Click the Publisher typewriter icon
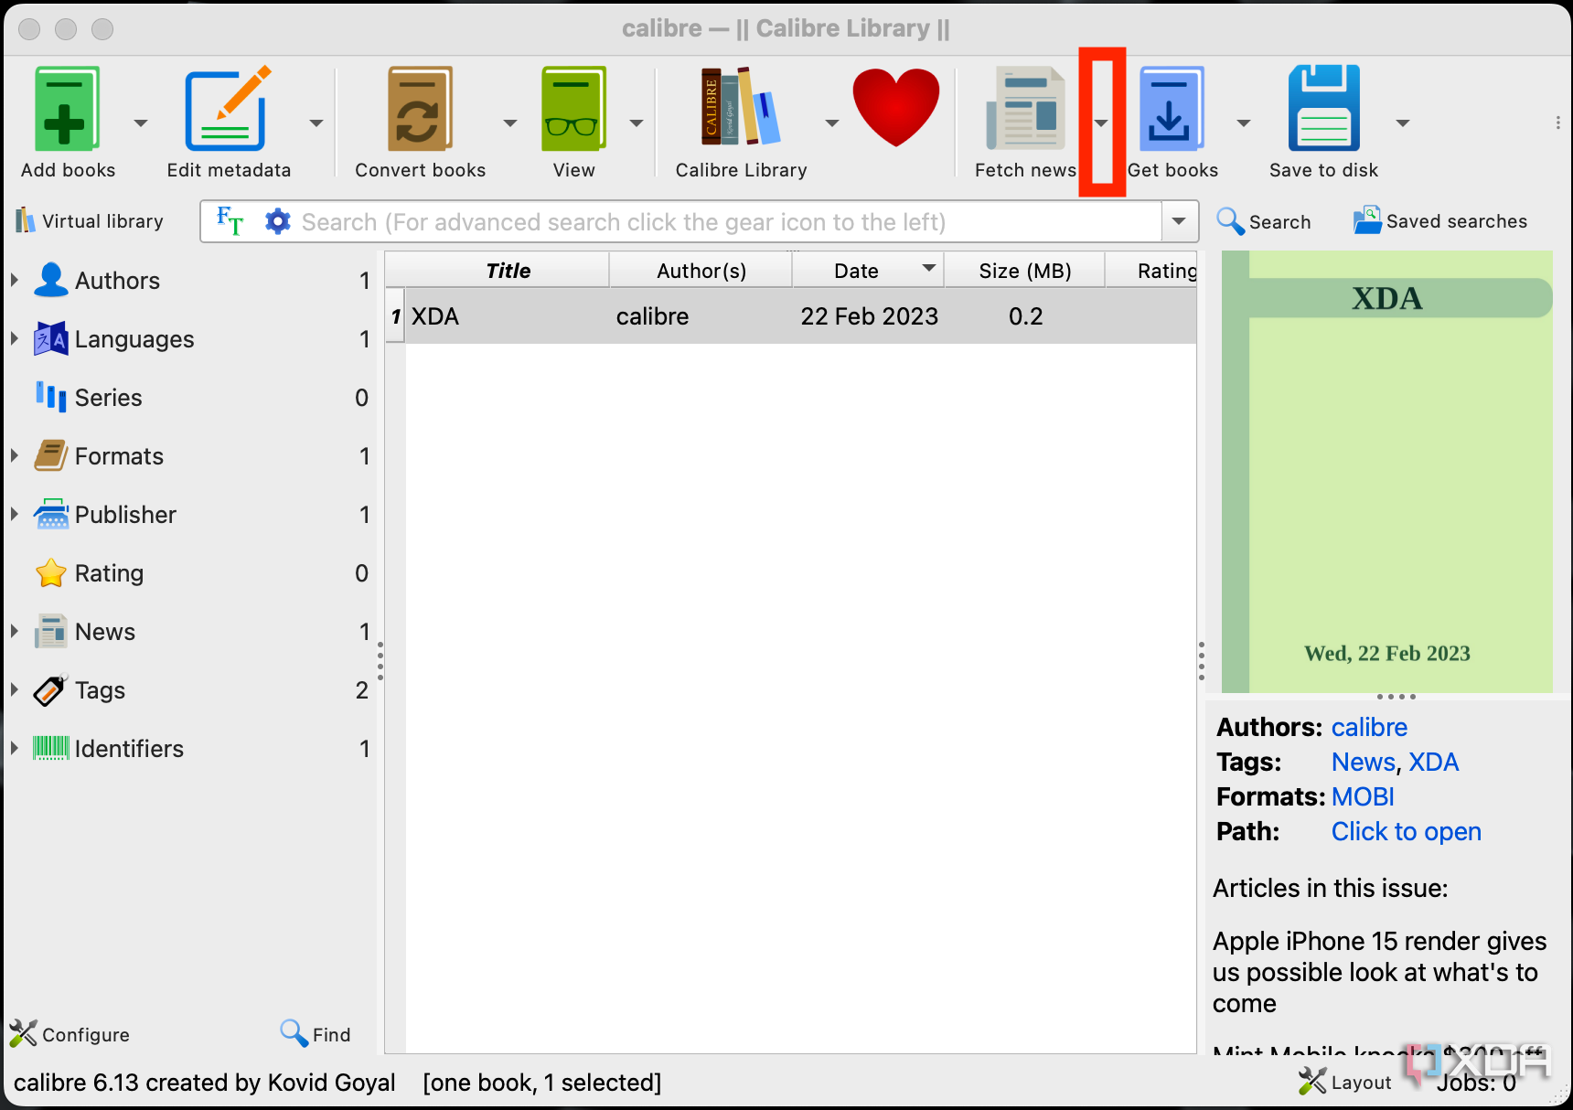This screenshot has width=1573, height=1110. tap(50, 514)
